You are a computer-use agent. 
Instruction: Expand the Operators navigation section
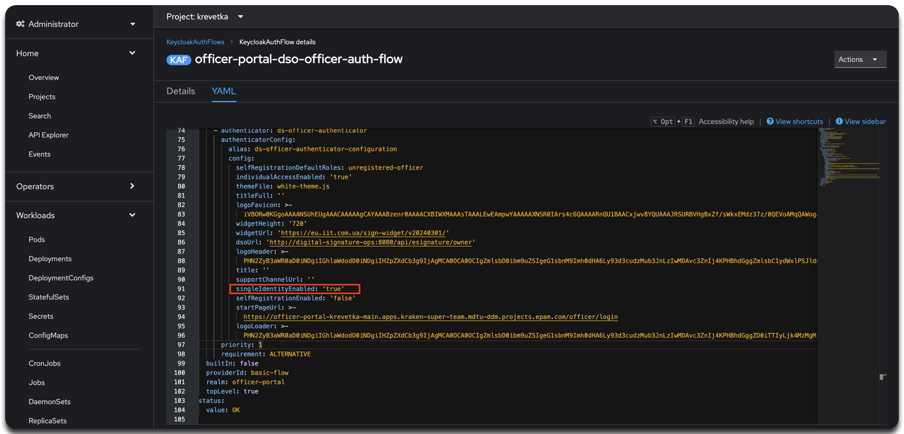[x=76, y=186]
